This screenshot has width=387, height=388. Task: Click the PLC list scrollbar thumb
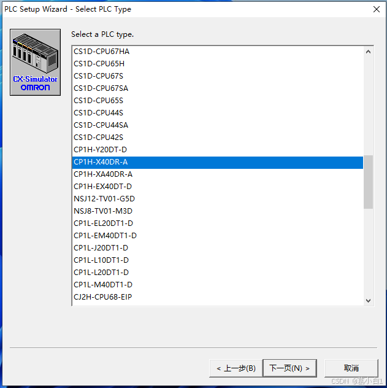coord(368,182)
